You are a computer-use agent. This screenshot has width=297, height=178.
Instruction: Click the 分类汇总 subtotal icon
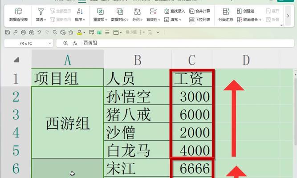[x=226, y=12]
